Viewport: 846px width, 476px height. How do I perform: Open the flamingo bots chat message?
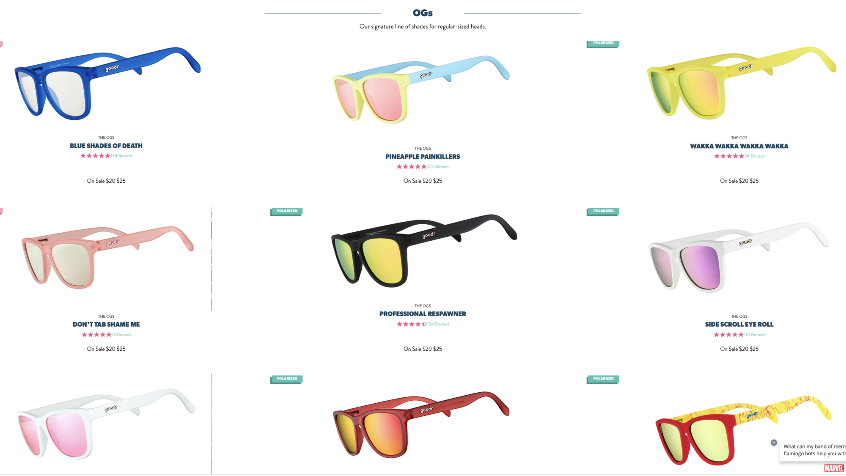tap(813, 450)
